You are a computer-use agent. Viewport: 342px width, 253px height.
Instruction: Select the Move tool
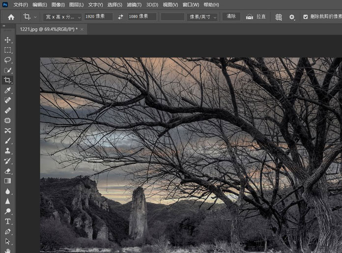7,40
